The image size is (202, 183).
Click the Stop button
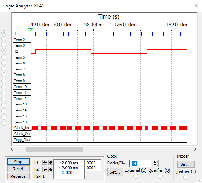point(18,162)
